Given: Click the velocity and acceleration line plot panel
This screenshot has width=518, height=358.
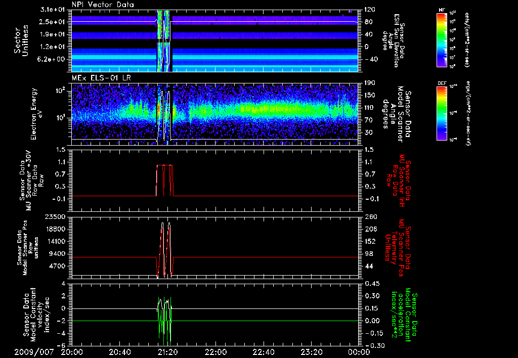Looking at the screenshot, I should (215, 315).
